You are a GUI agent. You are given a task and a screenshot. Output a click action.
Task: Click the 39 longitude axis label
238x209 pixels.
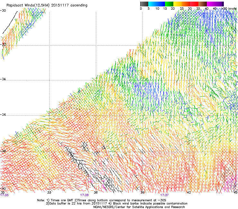coord(142,193)
